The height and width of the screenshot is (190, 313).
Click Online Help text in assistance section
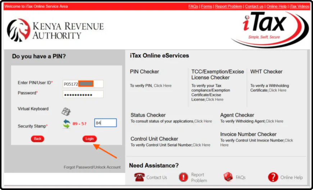coord(291,177)
